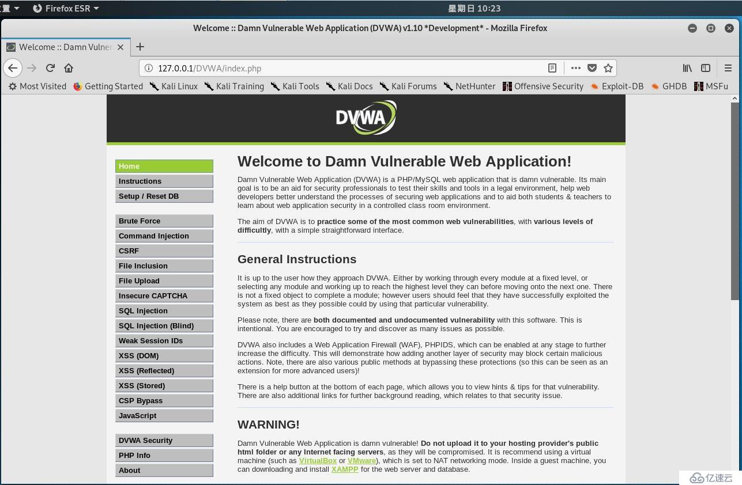This screenshot has width=742, height=485.
Task: Open About page in sidebar
Action: coord(164,470)
